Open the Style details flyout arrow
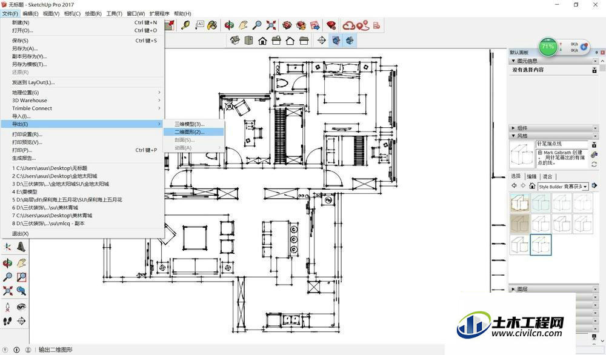Viewport: 606px width, 355px height. click(594, 186)
